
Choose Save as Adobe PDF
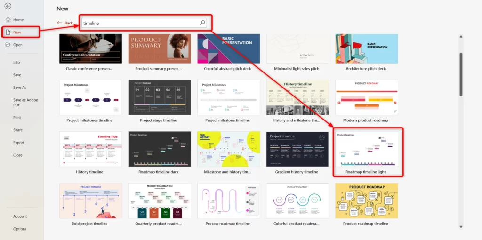click(x=25, y=103)
